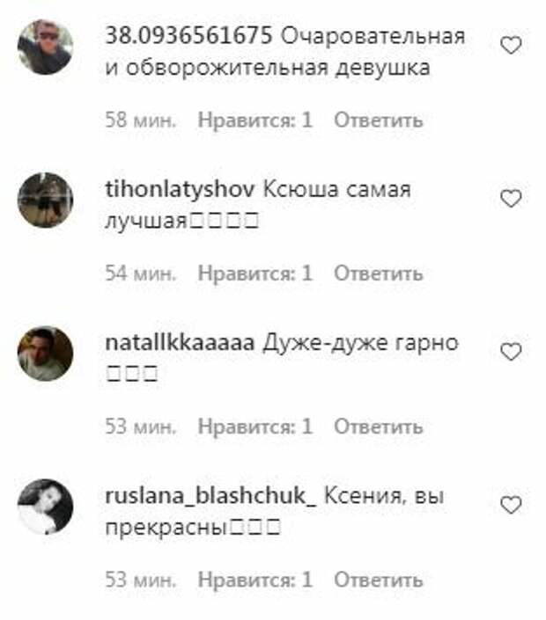This screenshot has width=546, height=620.
Task: View Нравится: 1 on tihonlatyshov's comment
Action: click(x=255, y=274)
